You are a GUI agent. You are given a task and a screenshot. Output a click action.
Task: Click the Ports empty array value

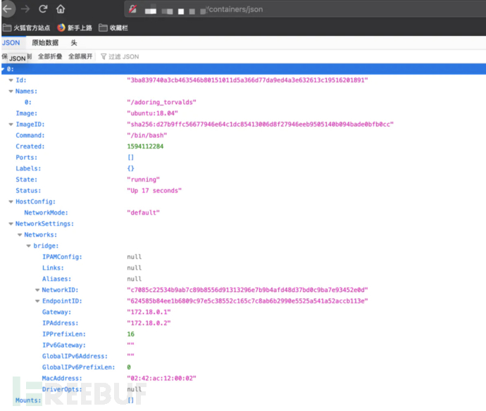point(131,158)
